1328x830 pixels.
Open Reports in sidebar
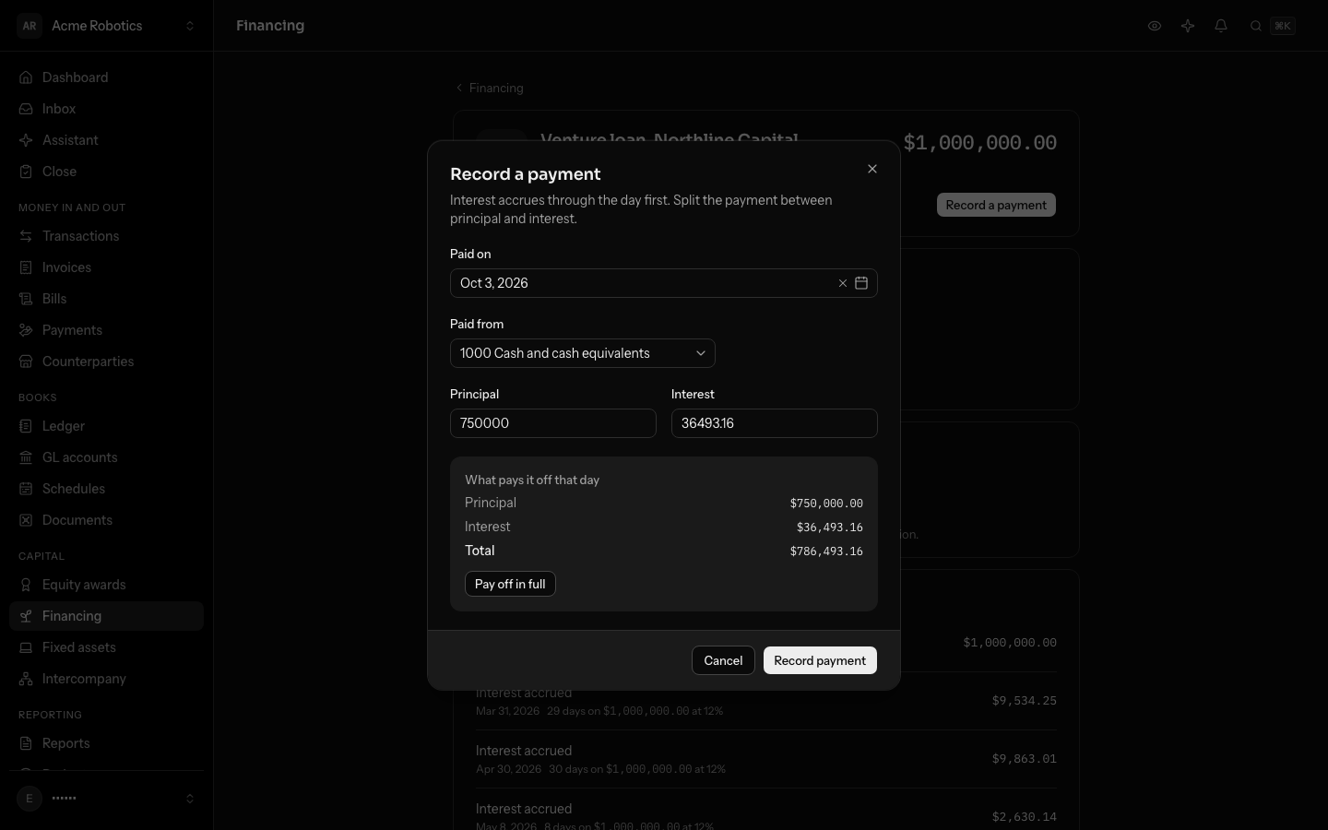[107, 743]
